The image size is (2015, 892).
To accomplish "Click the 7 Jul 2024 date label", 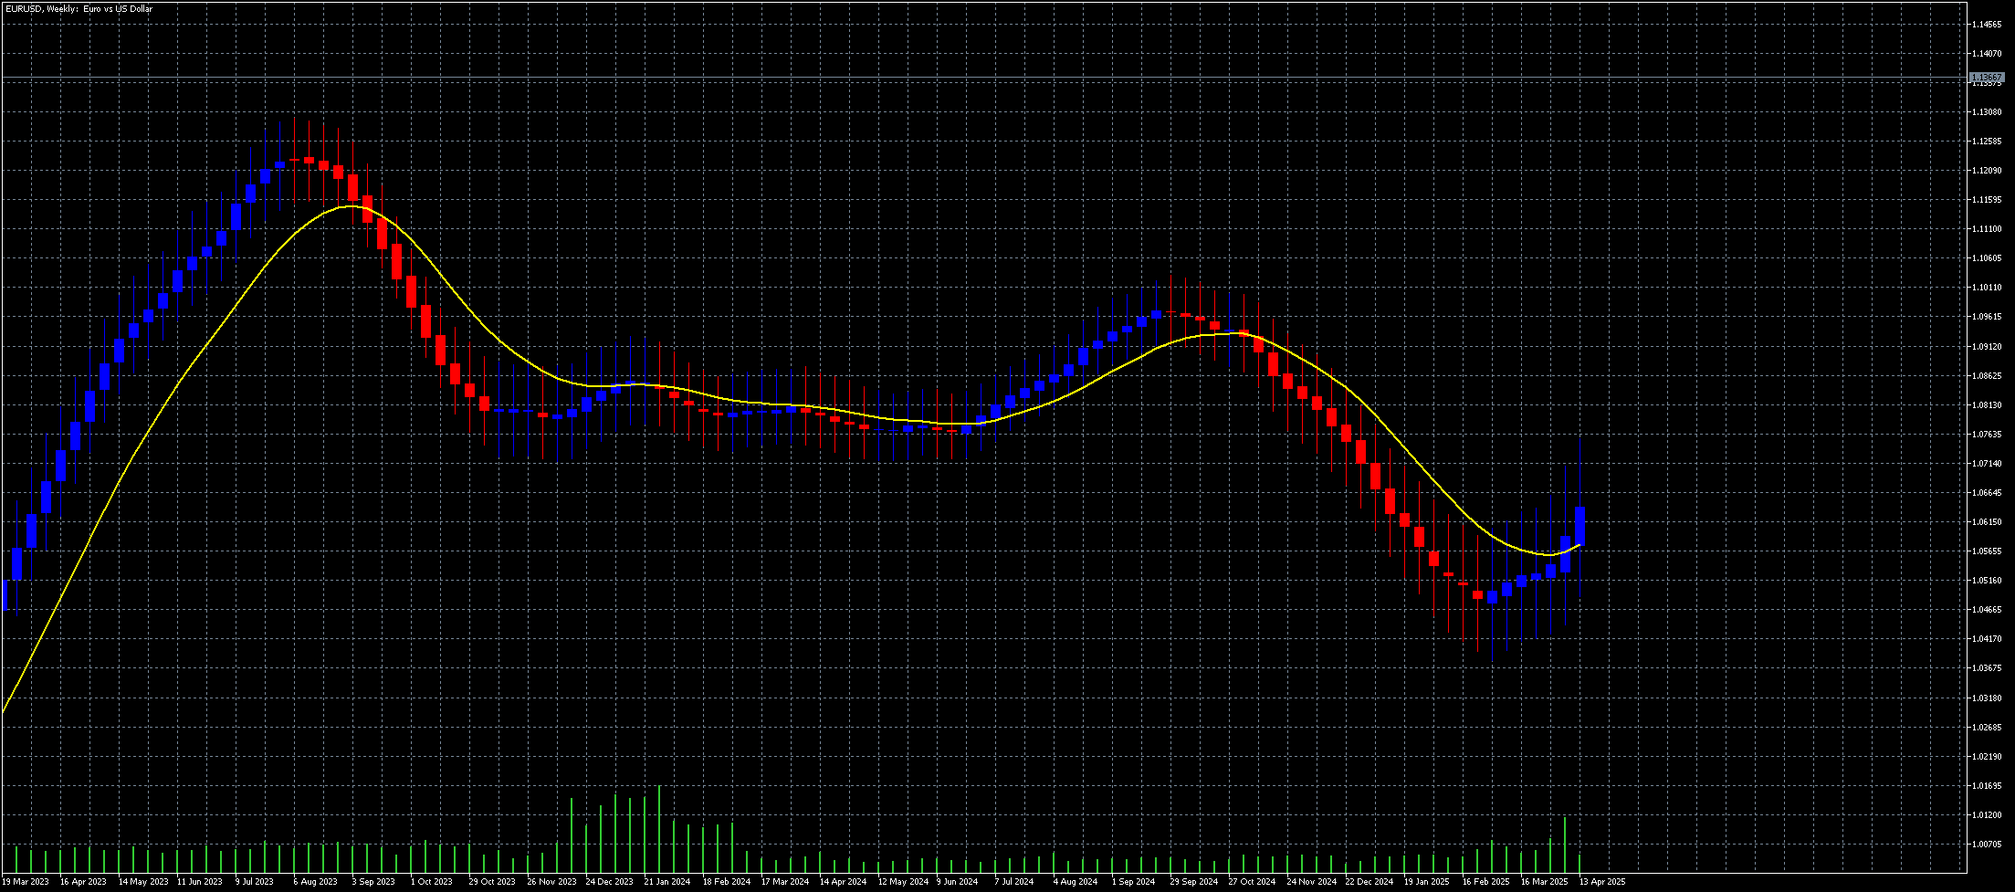I will (x=1014, y=883).
